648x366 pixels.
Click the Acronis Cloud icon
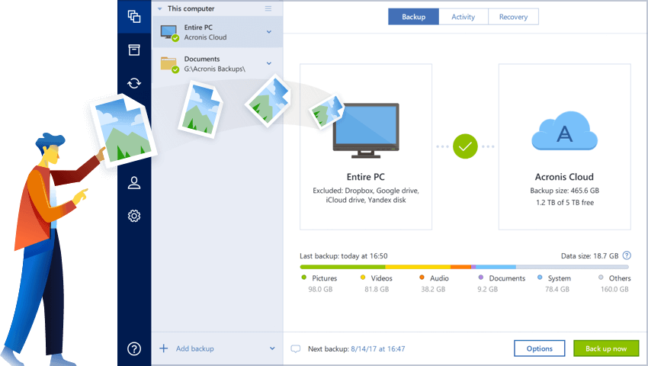click(564, 130)
